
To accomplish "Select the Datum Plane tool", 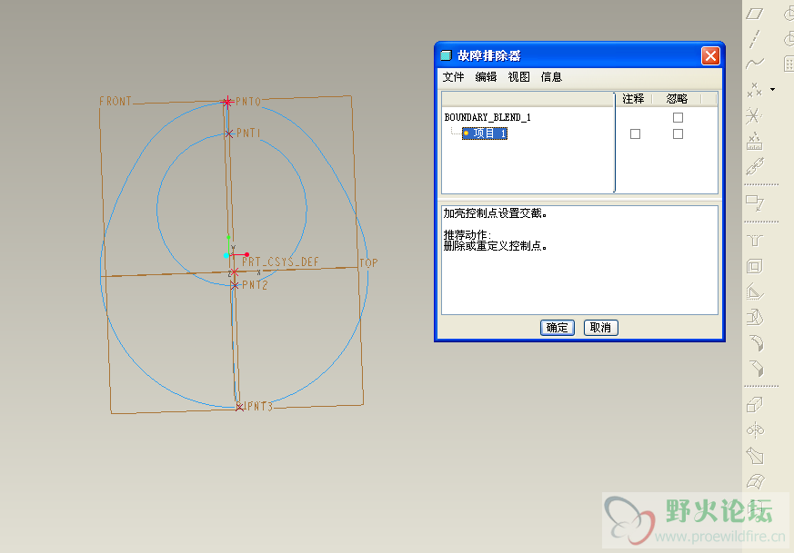I will coord(755,14).
